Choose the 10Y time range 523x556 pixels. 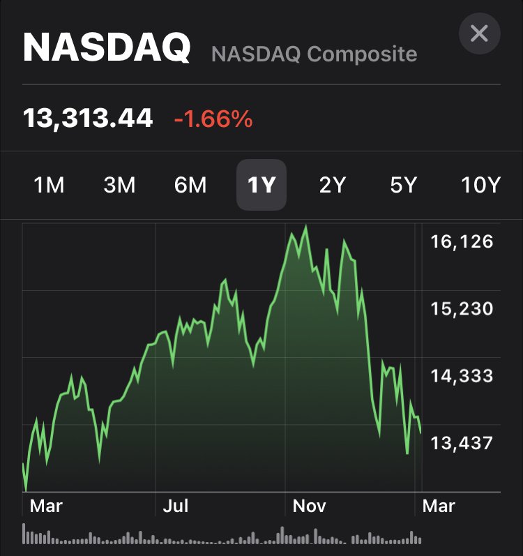(480, 185)
